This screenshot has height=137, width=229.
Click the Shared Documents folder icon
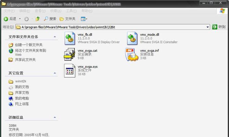(11, 93)
